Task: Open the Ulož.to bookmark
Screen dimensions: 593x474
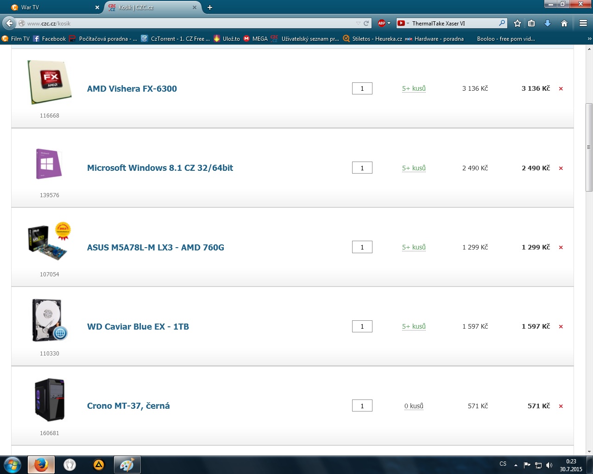Action: [x=227, y=39]
